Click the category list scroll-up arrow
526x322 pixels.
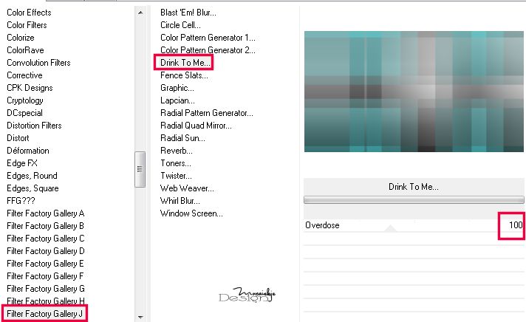pos(140,13)
